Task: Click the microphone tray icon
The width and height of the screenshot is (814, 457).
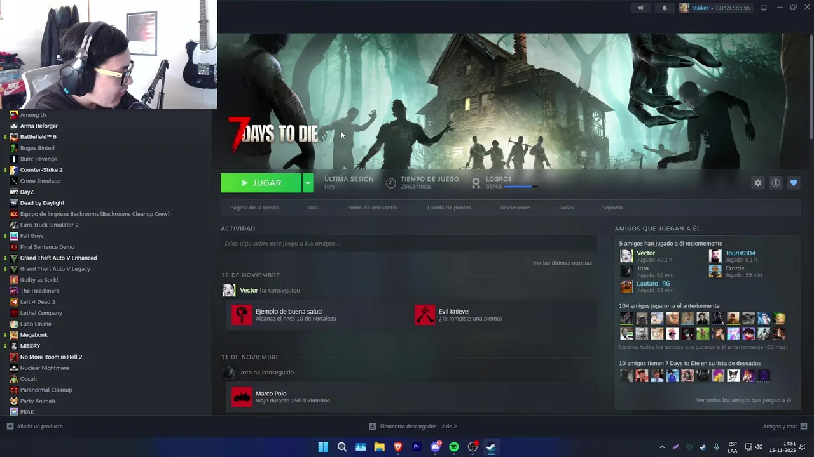Action: (x=717, y=447)
